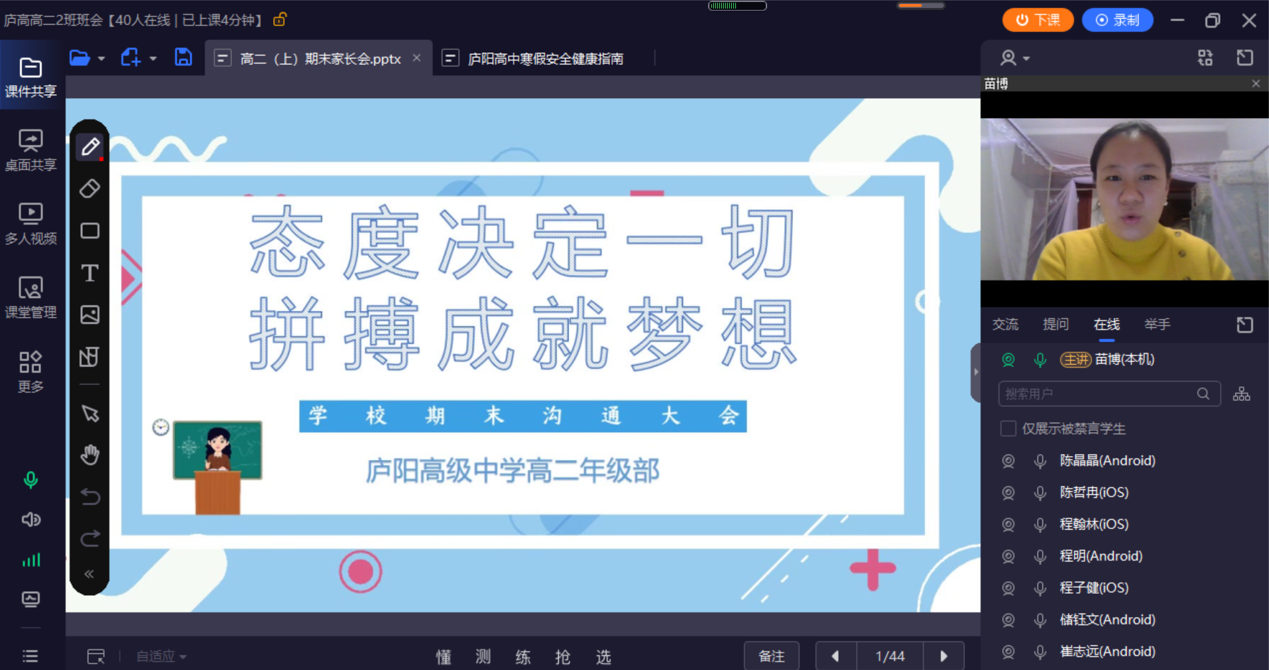This screenshot has width=1269, height=670.
Task: Click the save courseware icon
Action: [183, 57]
